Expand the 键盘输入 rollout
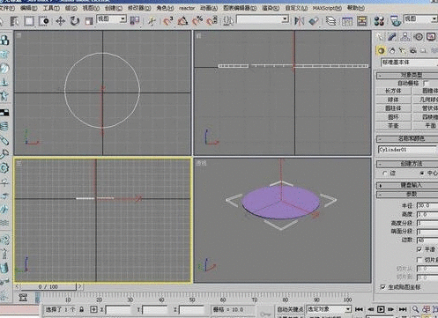438x318 pixels. coord(407,185)
